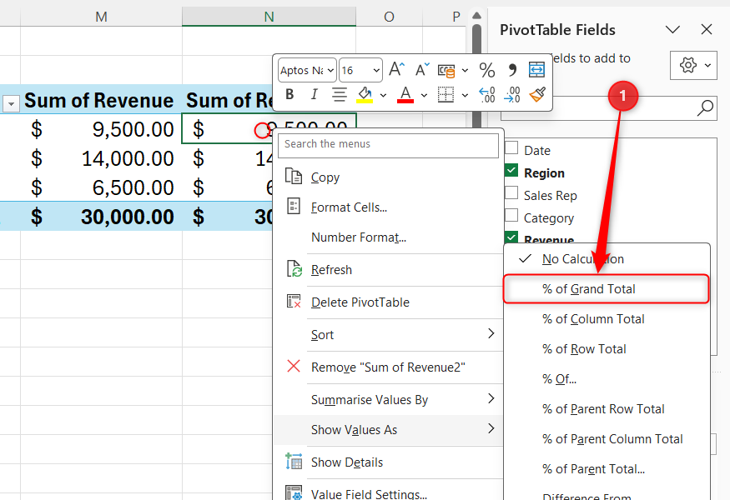Click the borders icon in mini toolbar
Viewport: 730px width, 500px height.
pos(446,95)
